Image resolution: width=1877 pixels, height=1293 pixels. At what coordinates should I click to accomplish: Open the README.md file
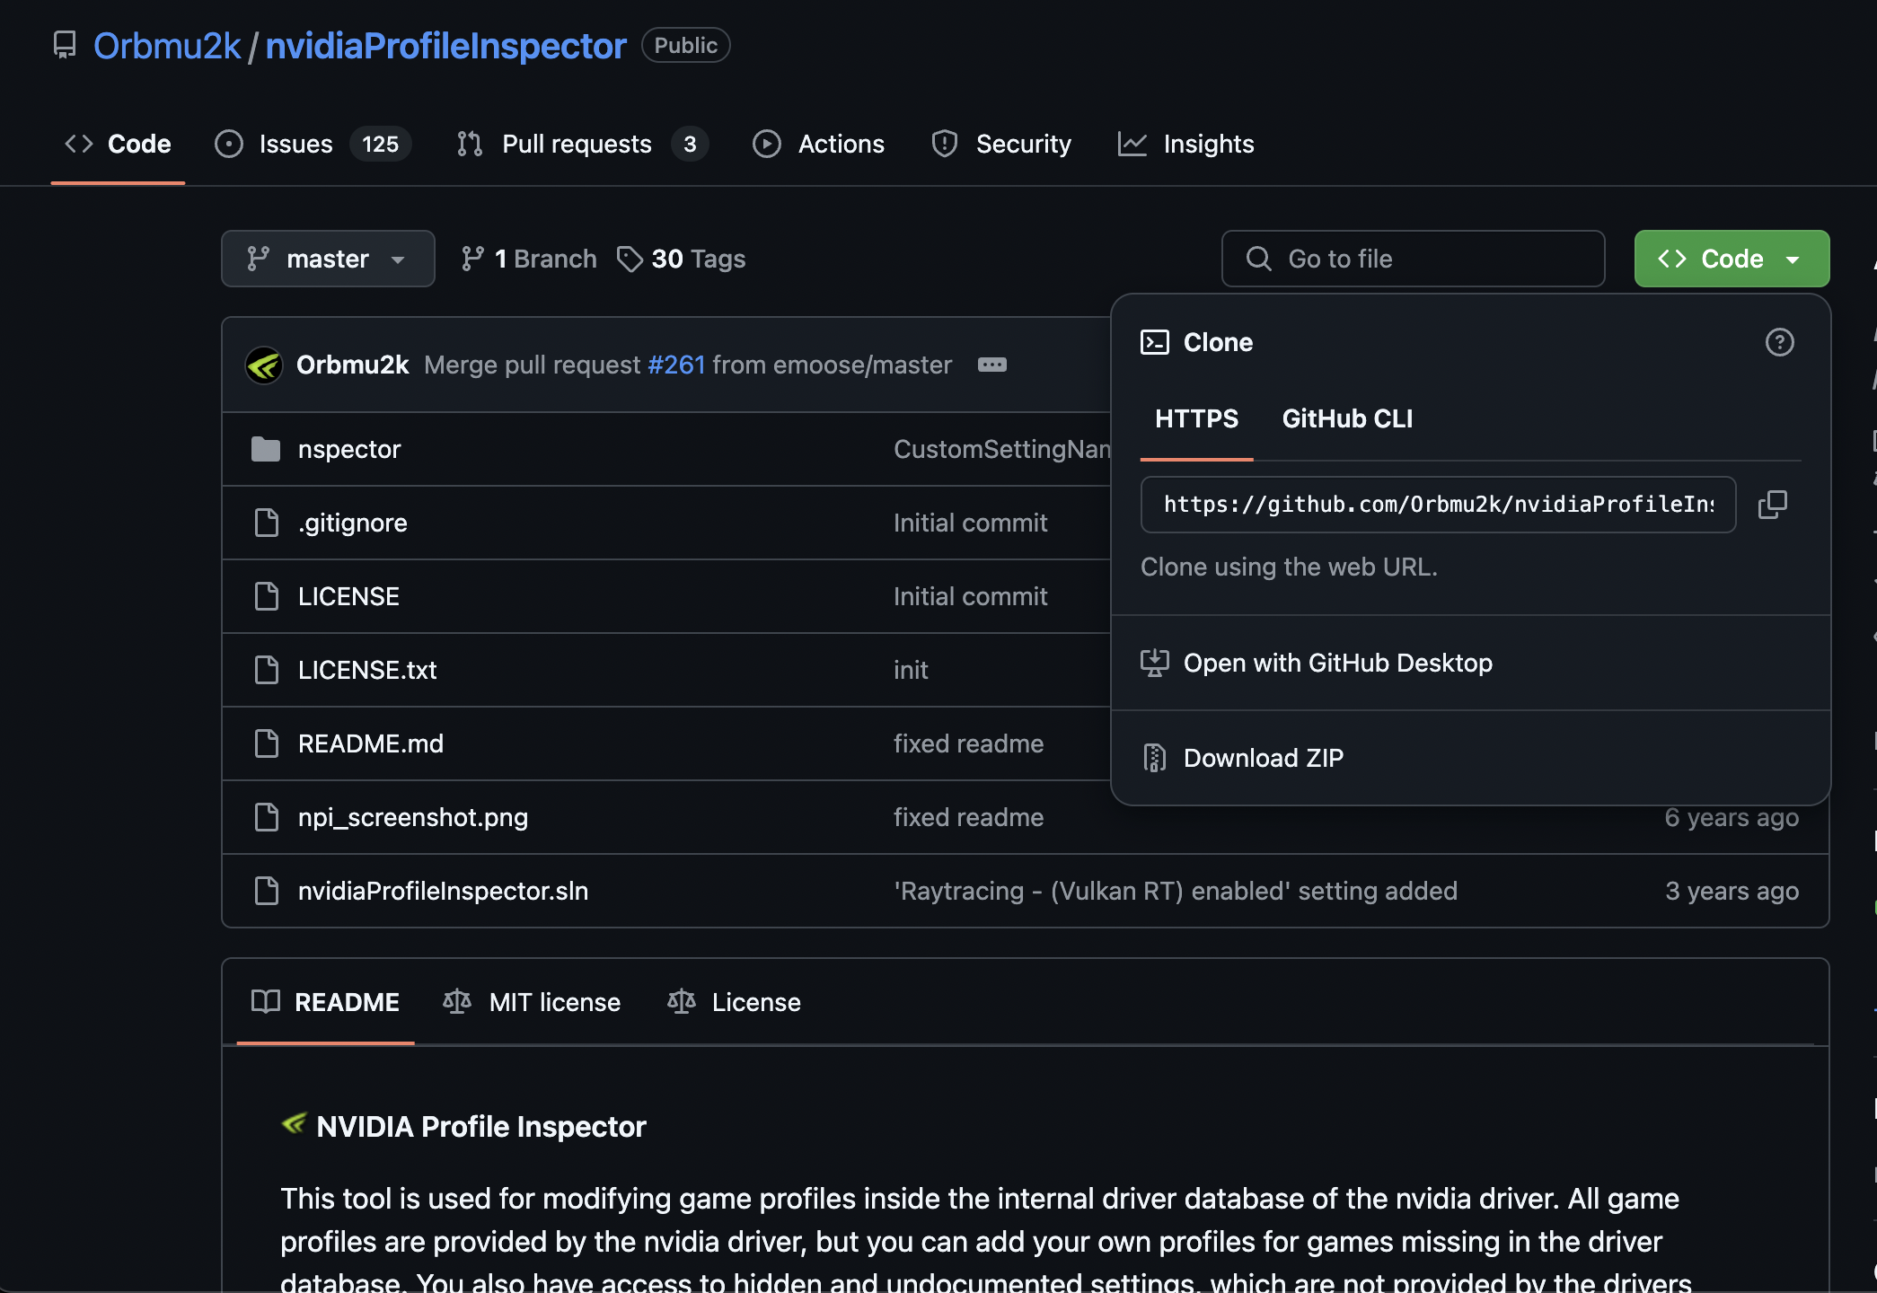pyautogui.click(x=371, y=743)
